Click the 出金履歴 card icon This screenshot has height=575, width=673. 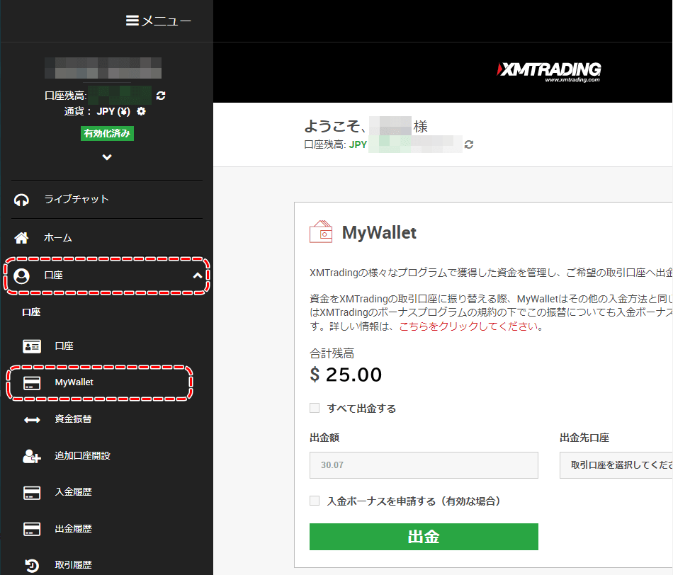(x=32, y=529)
